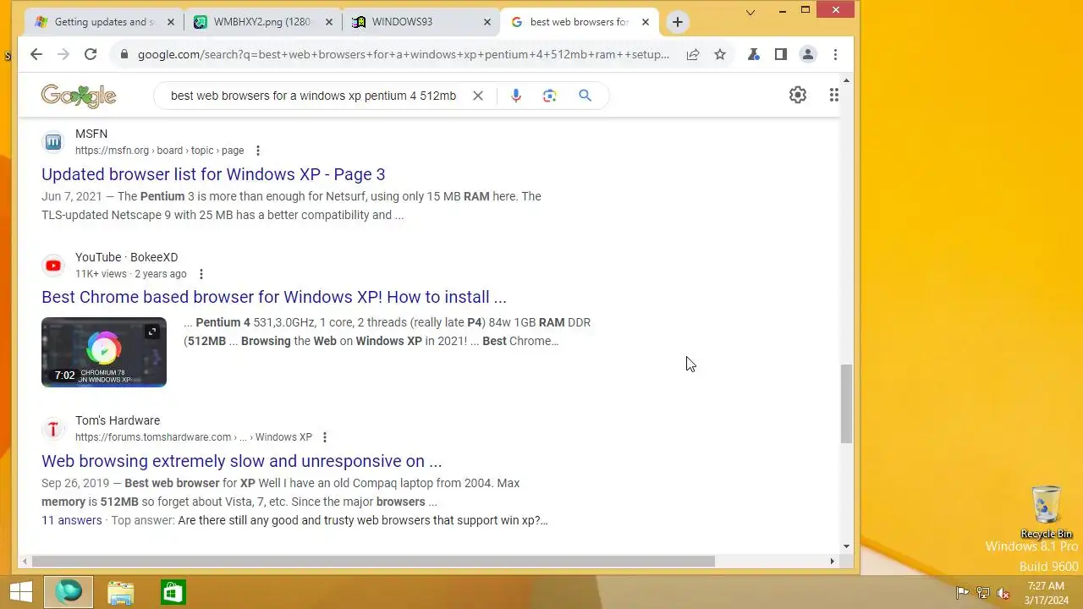Reload the current page
Viewport: 1083px width, 609px height.
tap(91, 54)
